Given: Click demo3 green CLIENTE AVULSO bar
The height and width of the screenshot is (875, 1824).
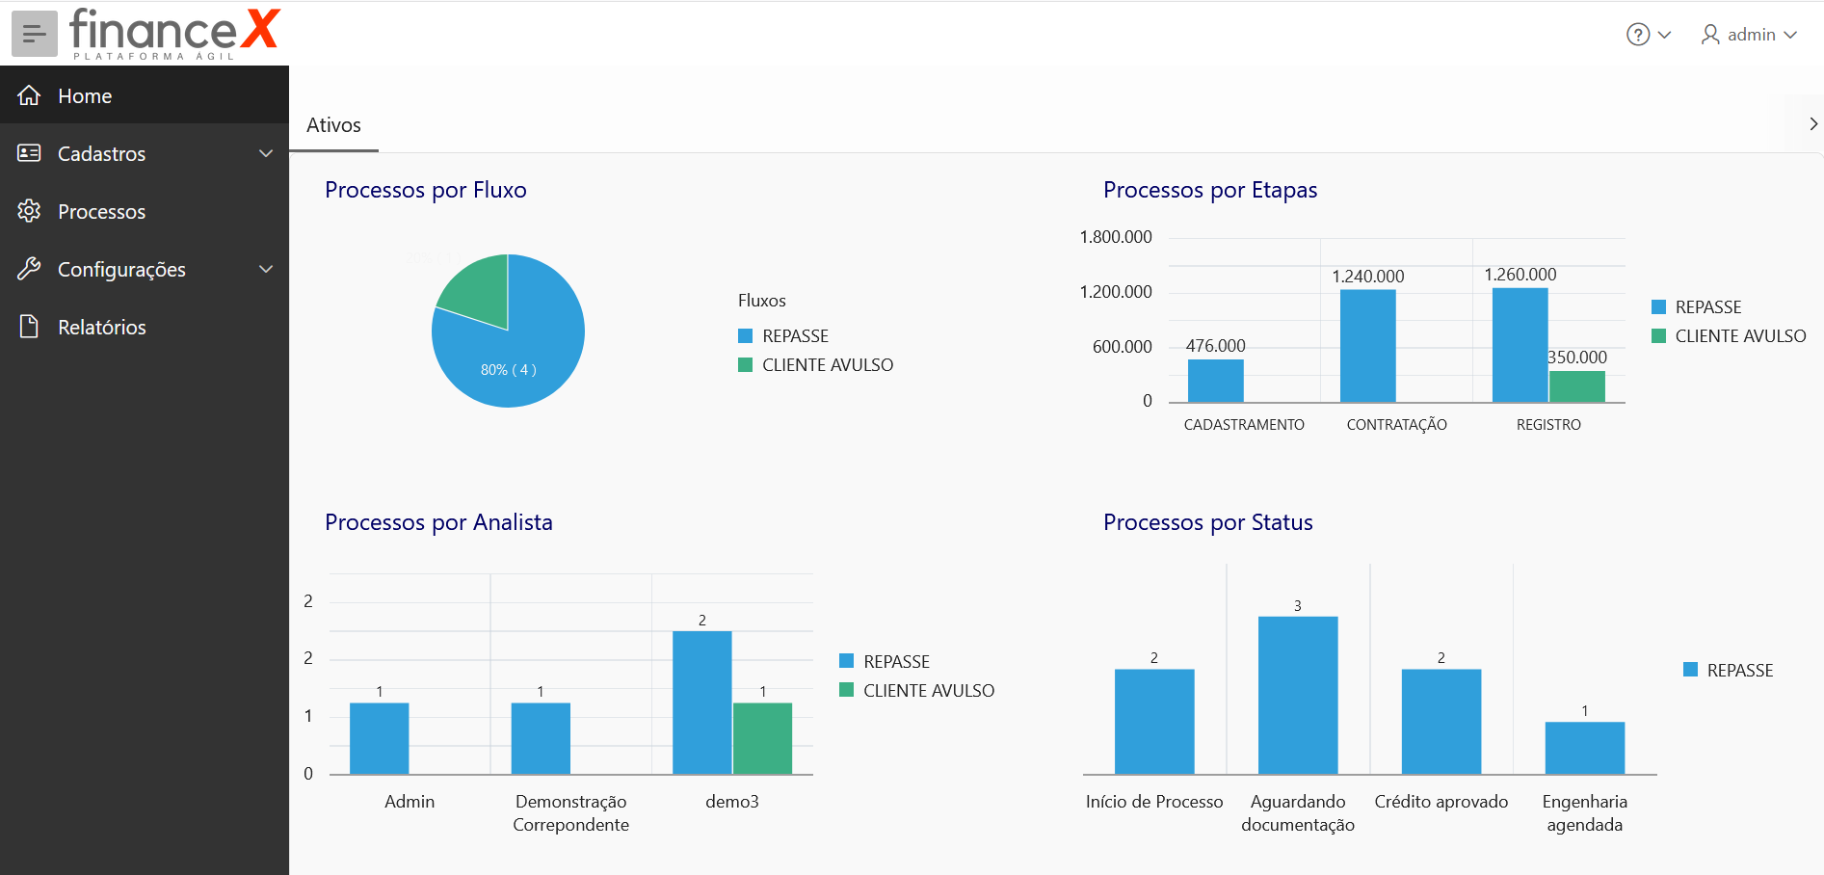Looking at the screenshot, I should pyautogui.click(x=762, y=738).
